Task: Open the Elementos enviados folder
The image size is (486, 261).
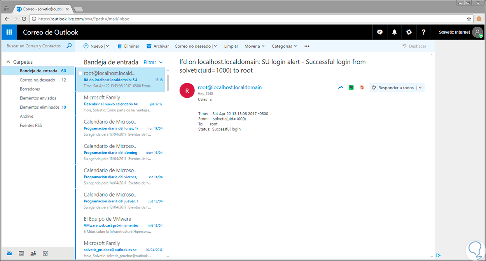Action: [x=38, y=98]
